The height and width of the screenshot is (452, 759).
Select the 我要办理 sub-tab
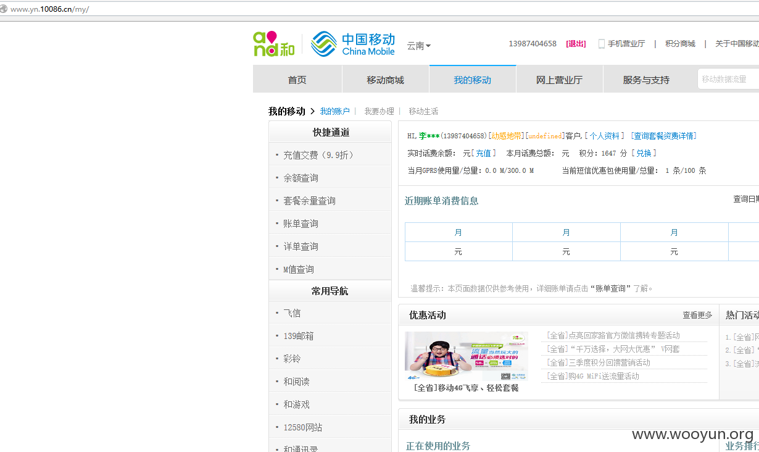coord(379,111)
